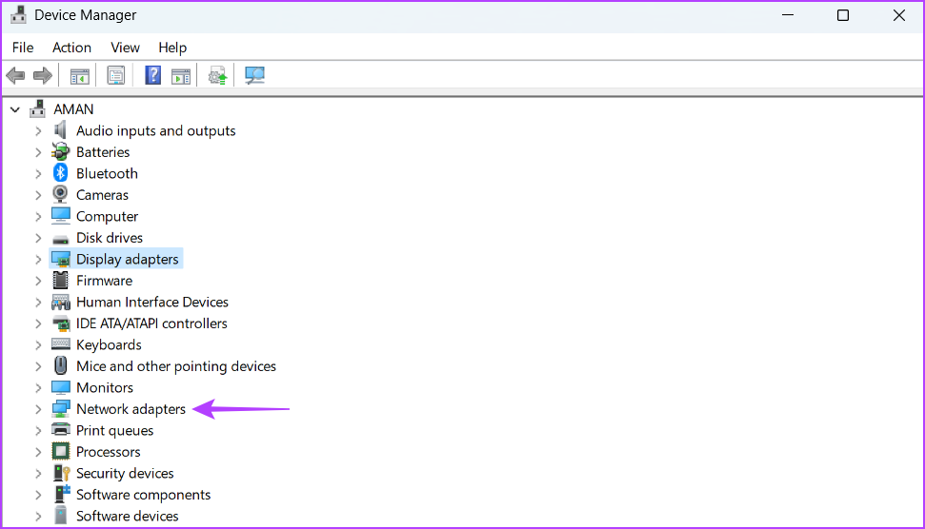Screen dimensions: 925x529
Task: Expand Audio inputs and outputs chevron
Action: 38,130
